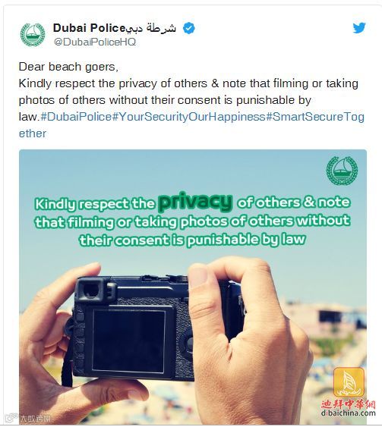Open the #DubaiPolice hashtag

(x=76, y=117)
